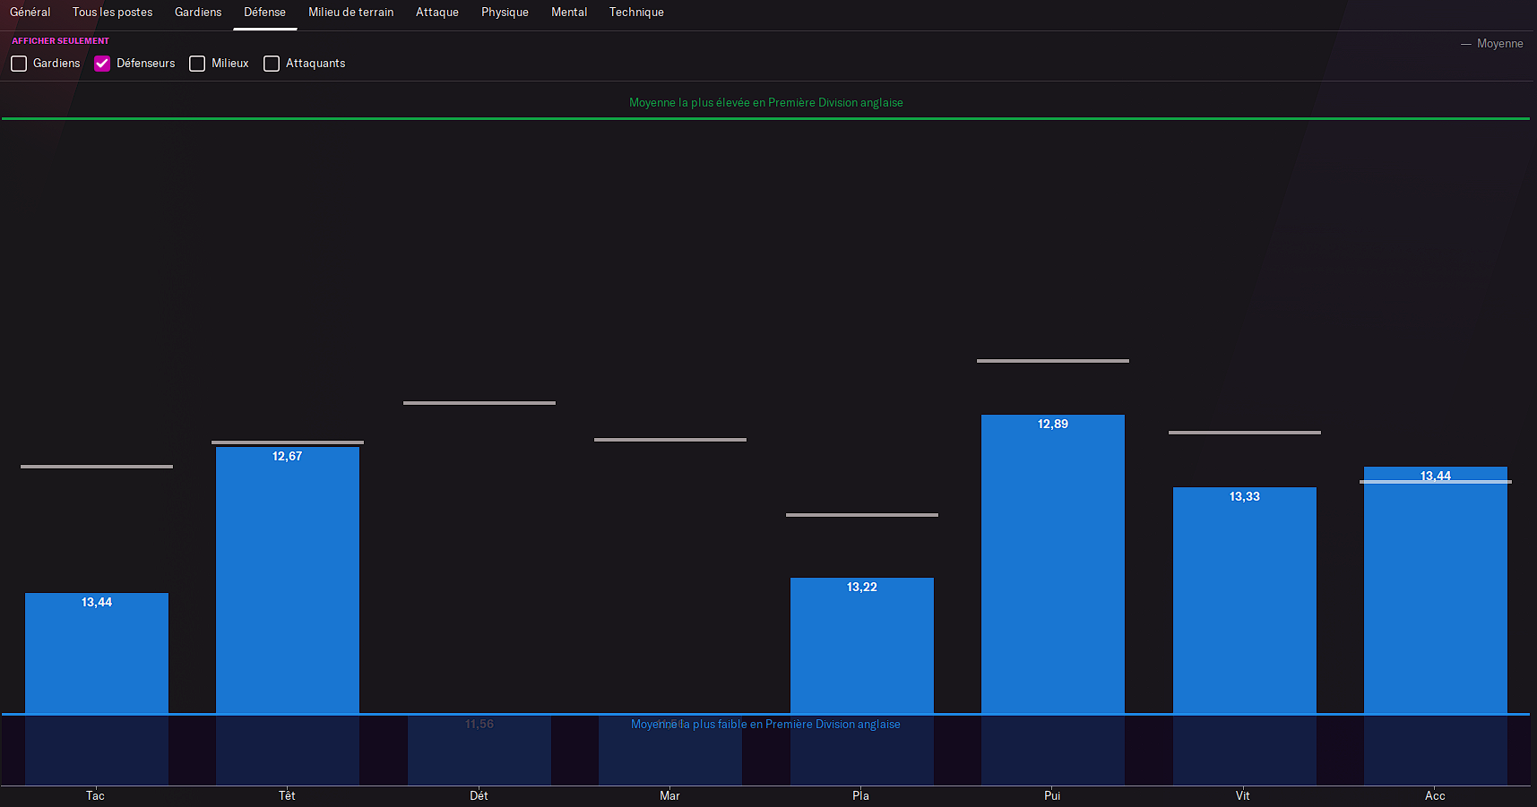
Task: Click the Pui axis label
Action: pos(1052,796)
